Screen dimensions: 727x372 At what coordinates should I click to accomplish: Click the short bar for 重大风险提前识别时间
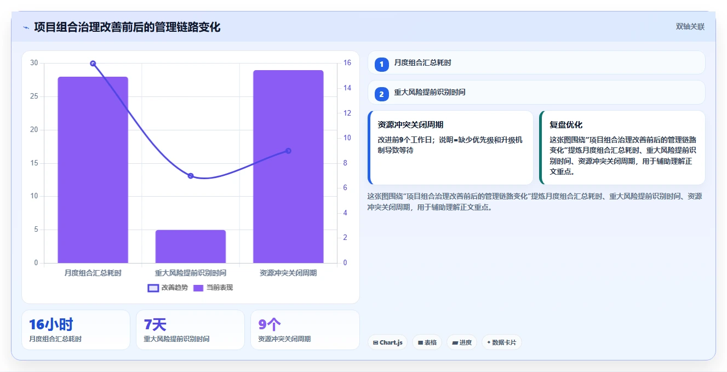191,247
